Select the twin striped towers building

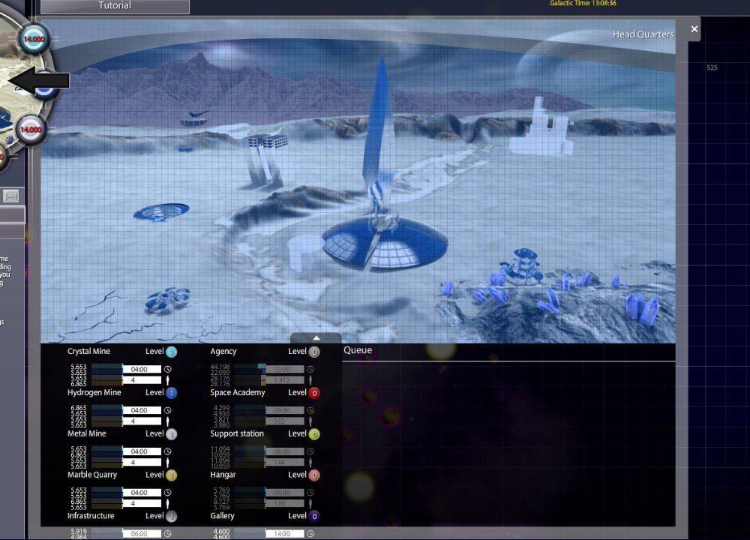click(x=266, y=160)
